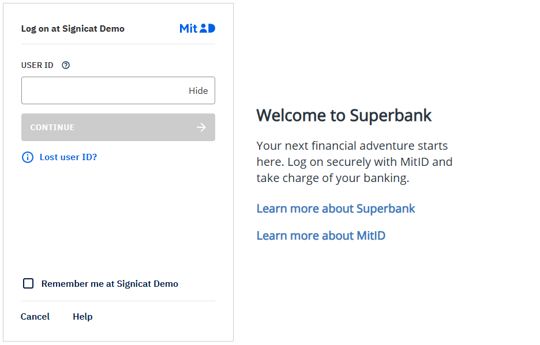The image size is (540, 345).
Task: Click the MitID logo
Action: (197, 28)
